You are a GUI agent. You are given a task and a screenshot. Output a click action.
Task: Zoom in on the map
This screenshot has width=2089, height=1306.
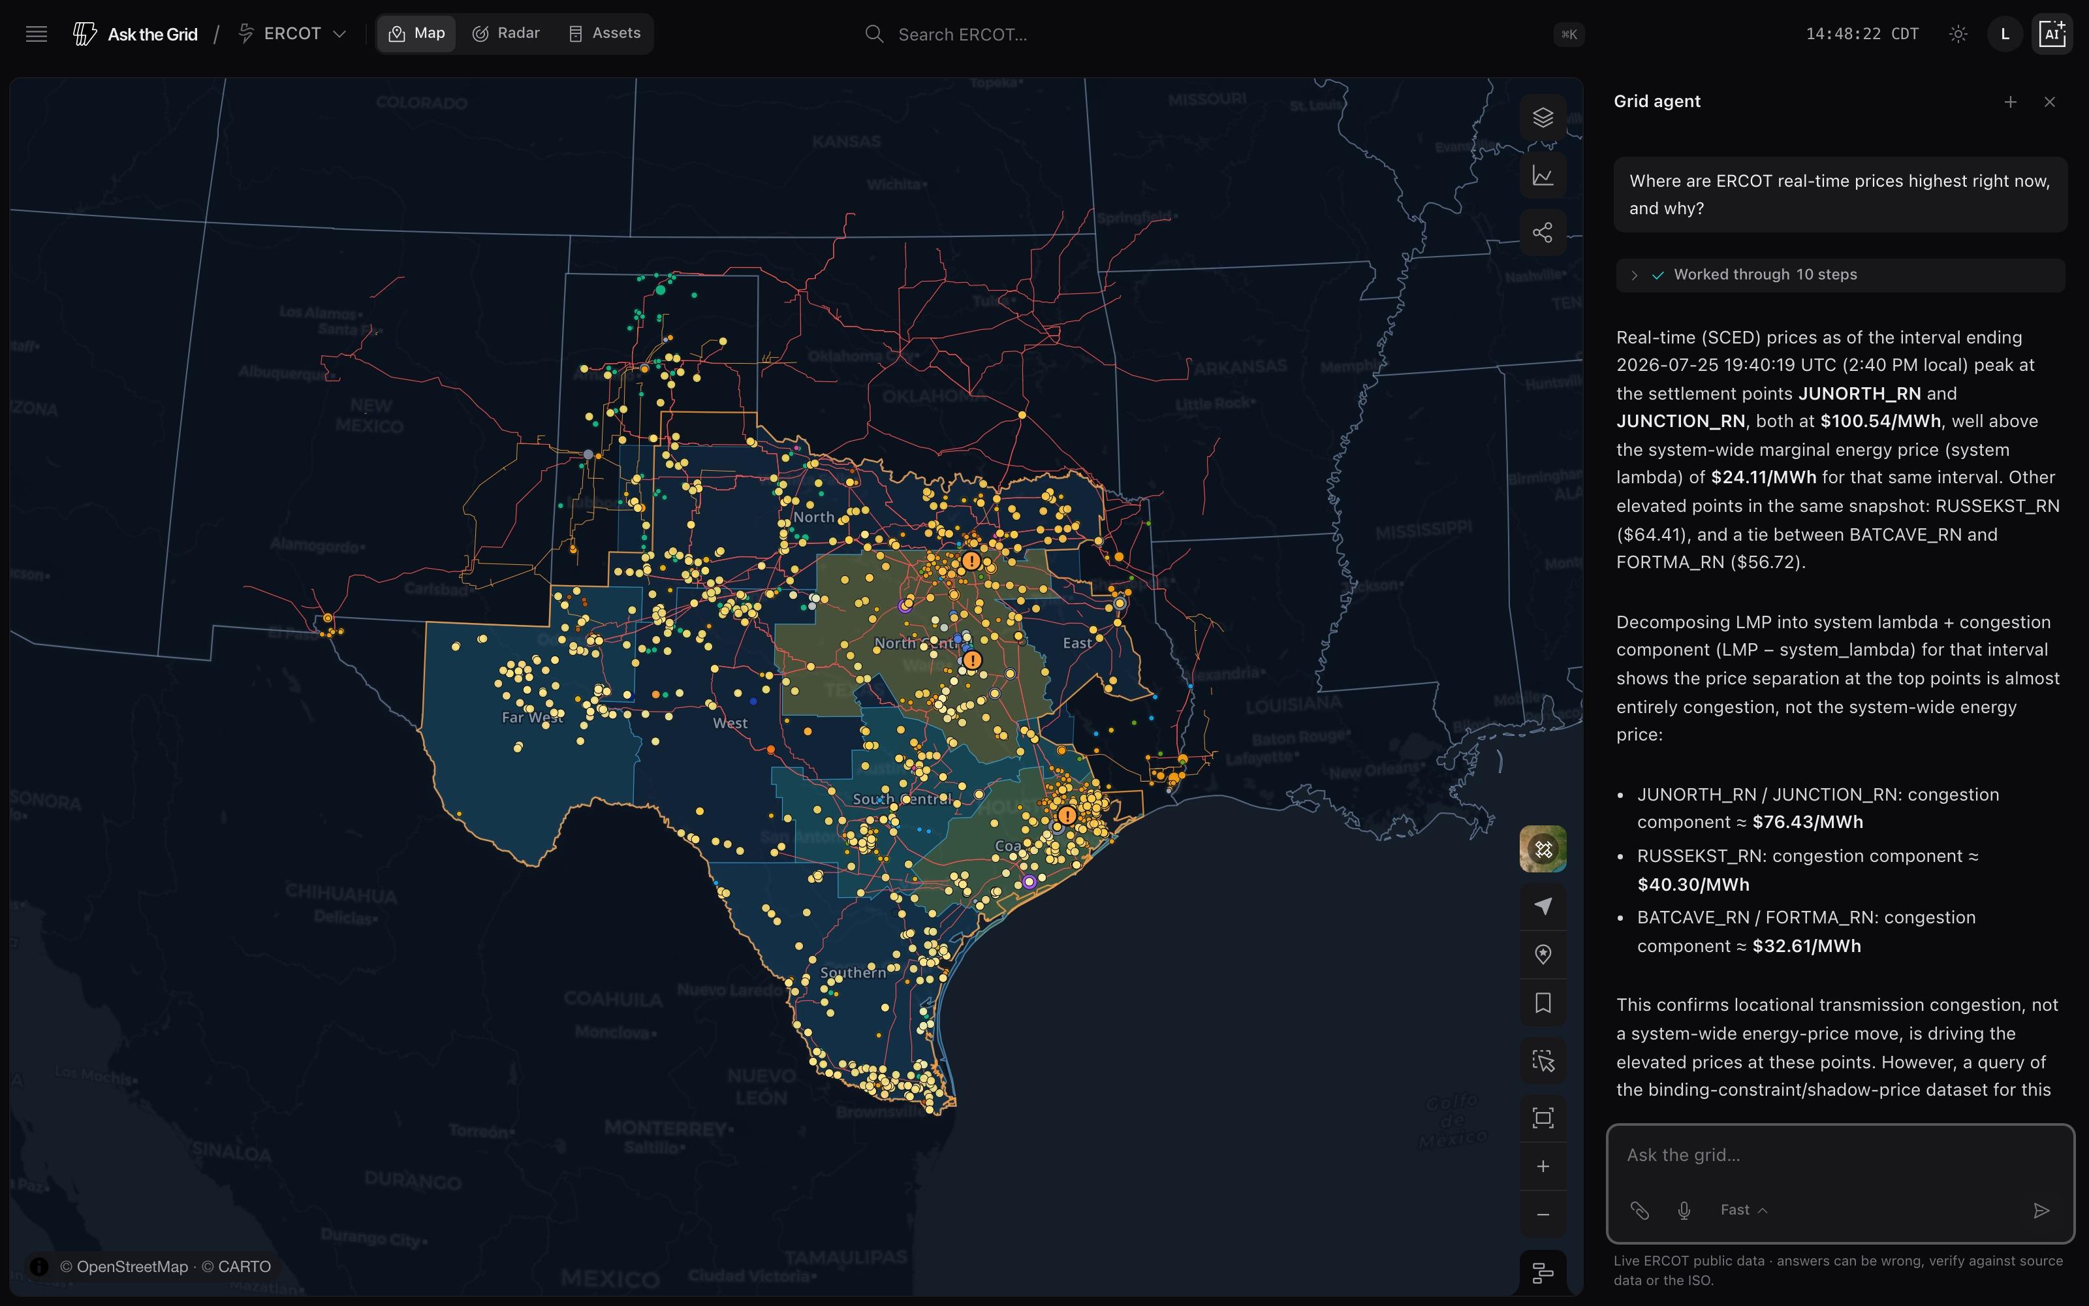pos(1543,1166)
